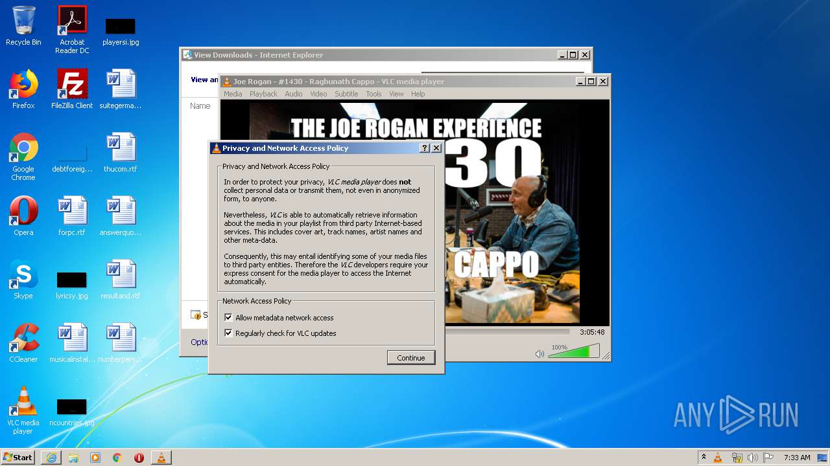Open FileZilla Client shortcut

(72, 89)
